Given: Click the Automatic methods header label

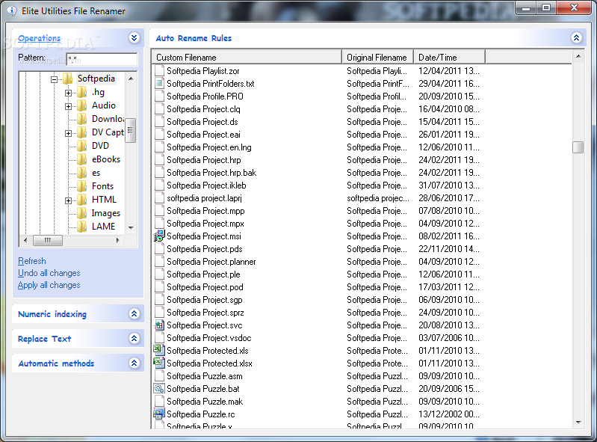Looking at the screenshot, I should [x=56, y=363].
